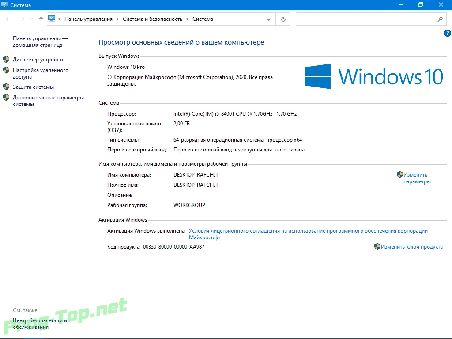Open Система и безопасность breadcrumb
This screenshot has height=339, width=452.
[x=152, y=19]
